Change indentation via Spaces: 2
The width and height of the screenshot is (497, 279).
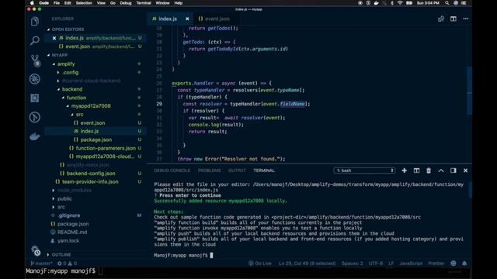point(352,263)
